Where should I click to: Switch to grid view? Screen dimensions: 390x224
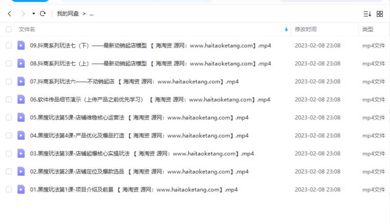(x=380, y=14)
